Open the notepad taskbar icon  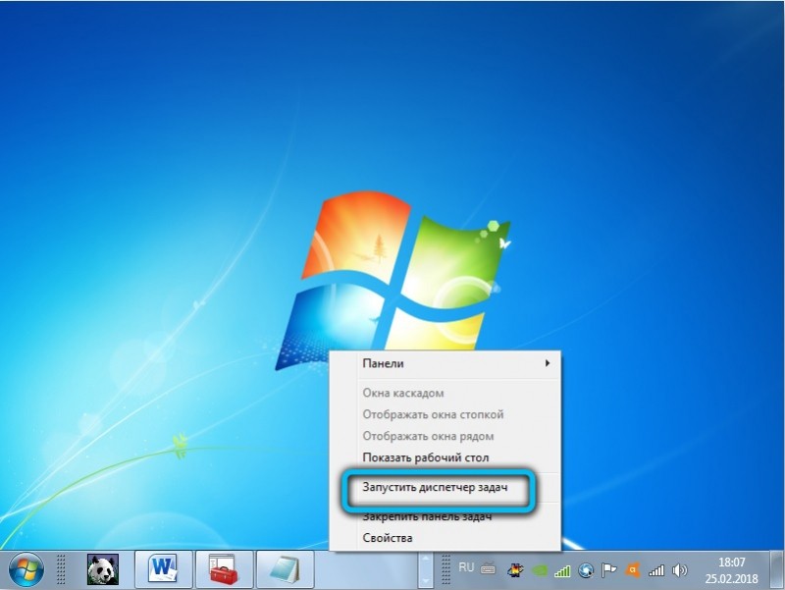(x=286, y=569)
